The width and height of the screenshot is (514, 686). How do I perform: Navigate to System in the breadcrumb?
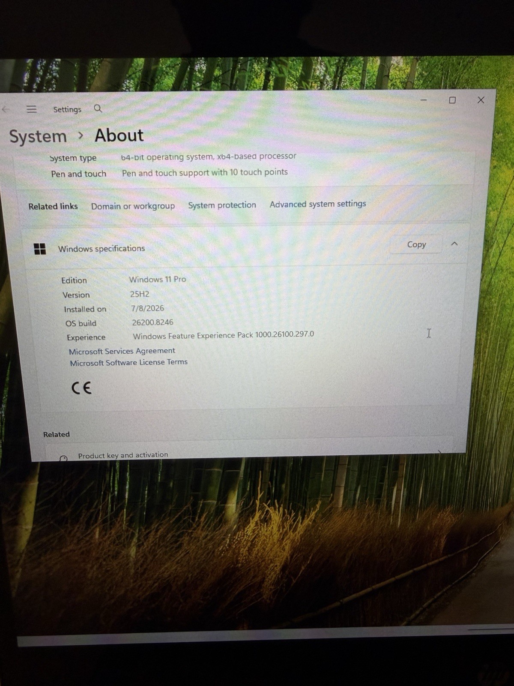38,136
